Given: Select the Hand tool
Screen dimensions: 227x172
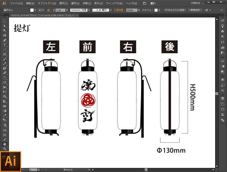Looking at the screenshot, I should (x=5, y=144).
